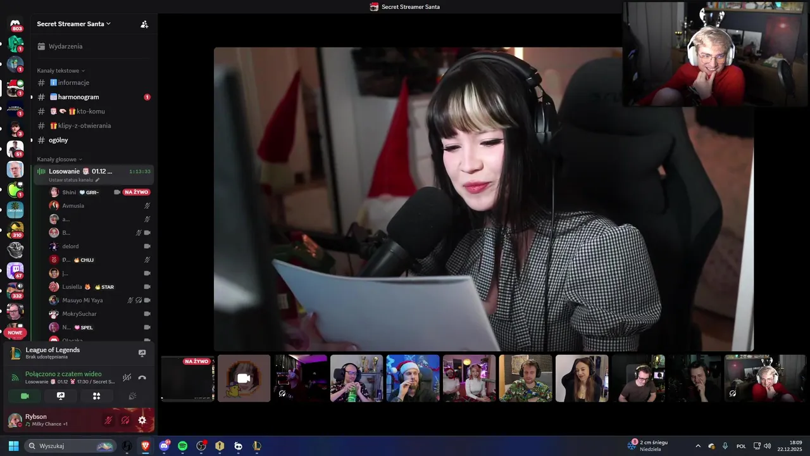Viewport: 810px width, 456px height.
Task: Click the NOWE new mentions pill
Action: [15, 332]
